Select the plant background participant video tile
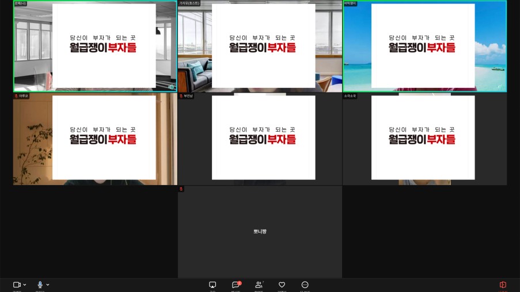 [95, 139]
